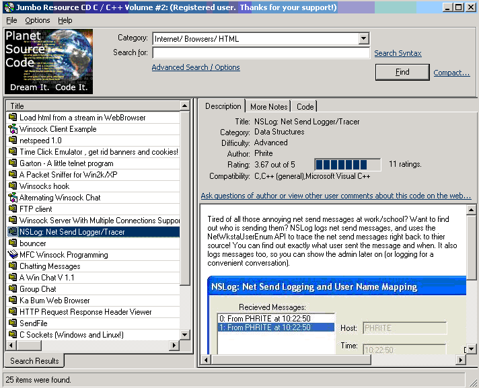Screen dimensions: 479x388
Task: Click the icon next to Alternating Winsock Chat
Action: (x=13, y=197)
